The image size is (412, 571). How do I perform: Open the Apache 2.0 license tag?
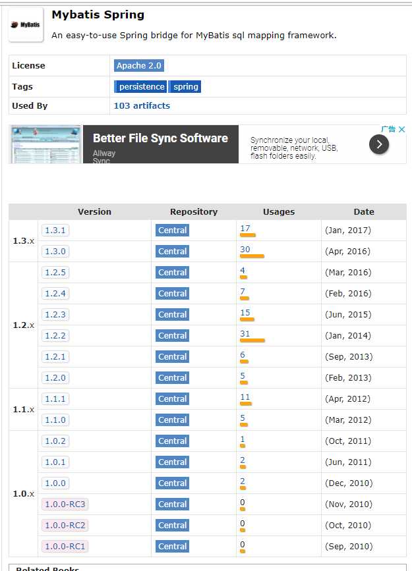tap(139, 66)
